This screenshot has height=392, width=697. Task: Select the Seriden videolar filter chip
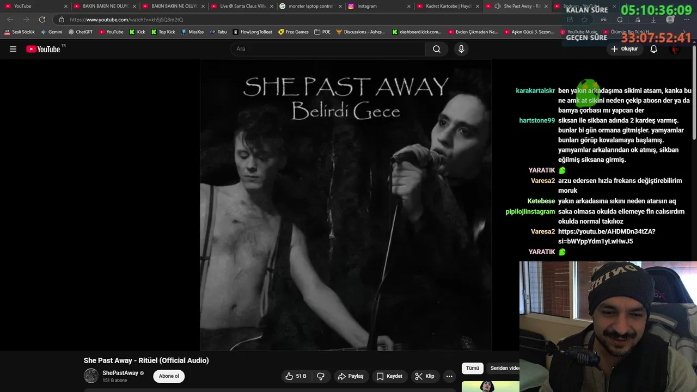pyautogui.click(x=504, y=368)
